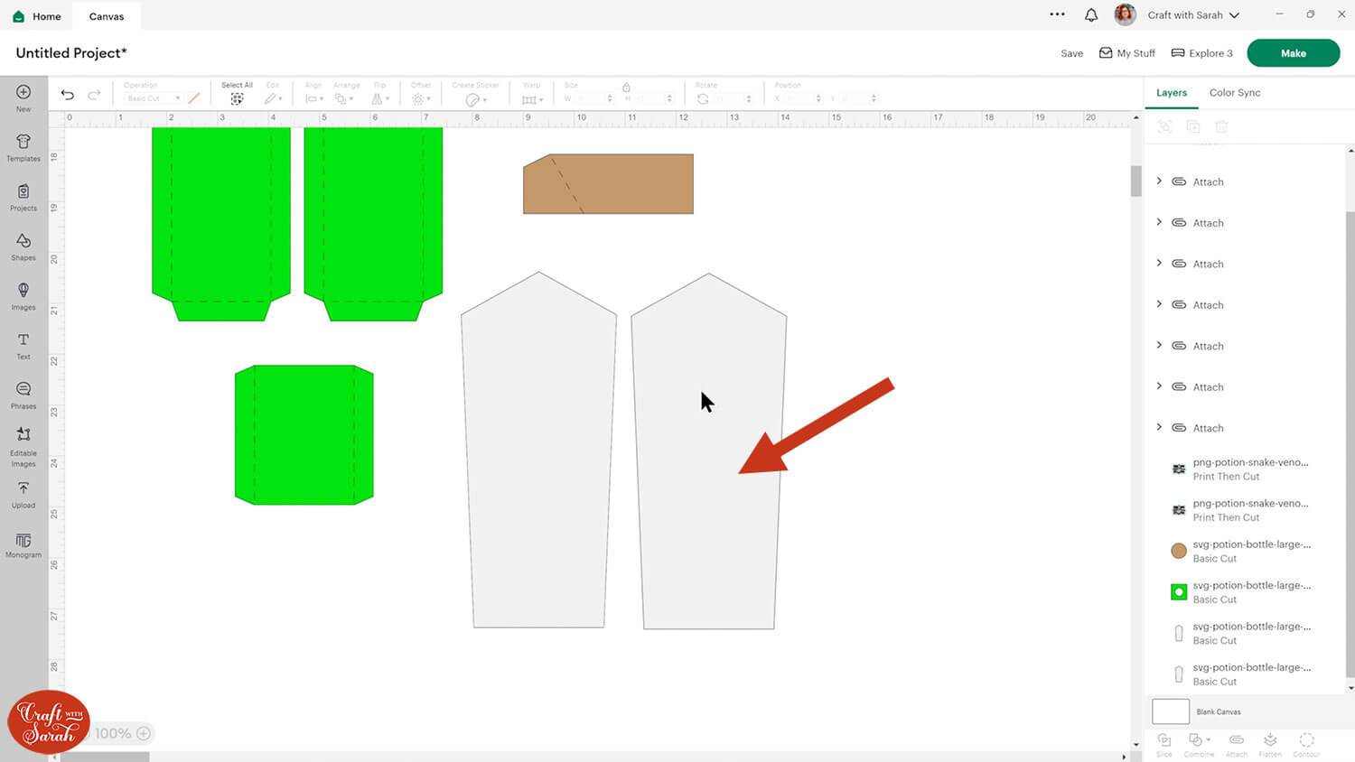Open the Create Sticker dropdown
The image size is (1355, 762).
475,99
